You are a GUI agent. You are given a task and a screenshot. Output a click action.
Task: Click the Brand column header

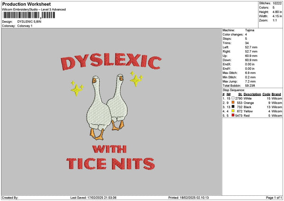(277, 94)
